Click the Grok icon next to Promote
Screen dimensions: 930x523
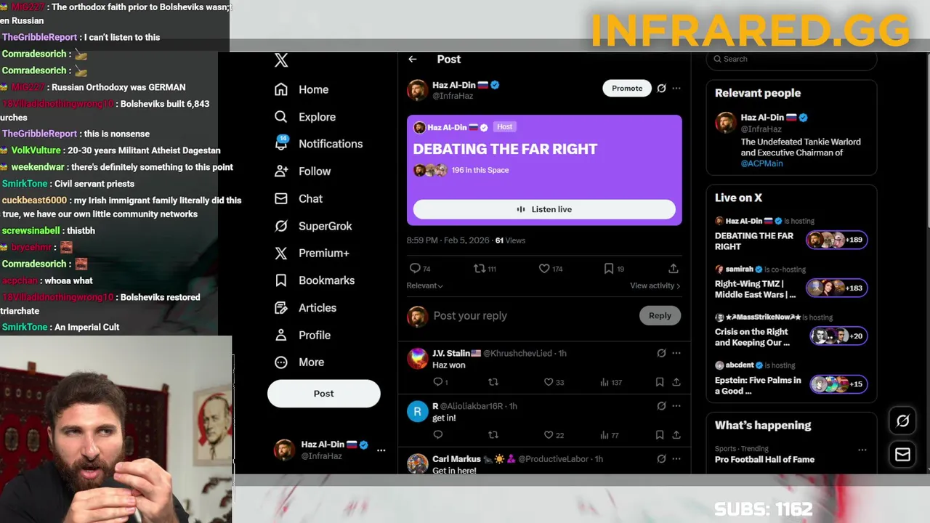(661, 89)
